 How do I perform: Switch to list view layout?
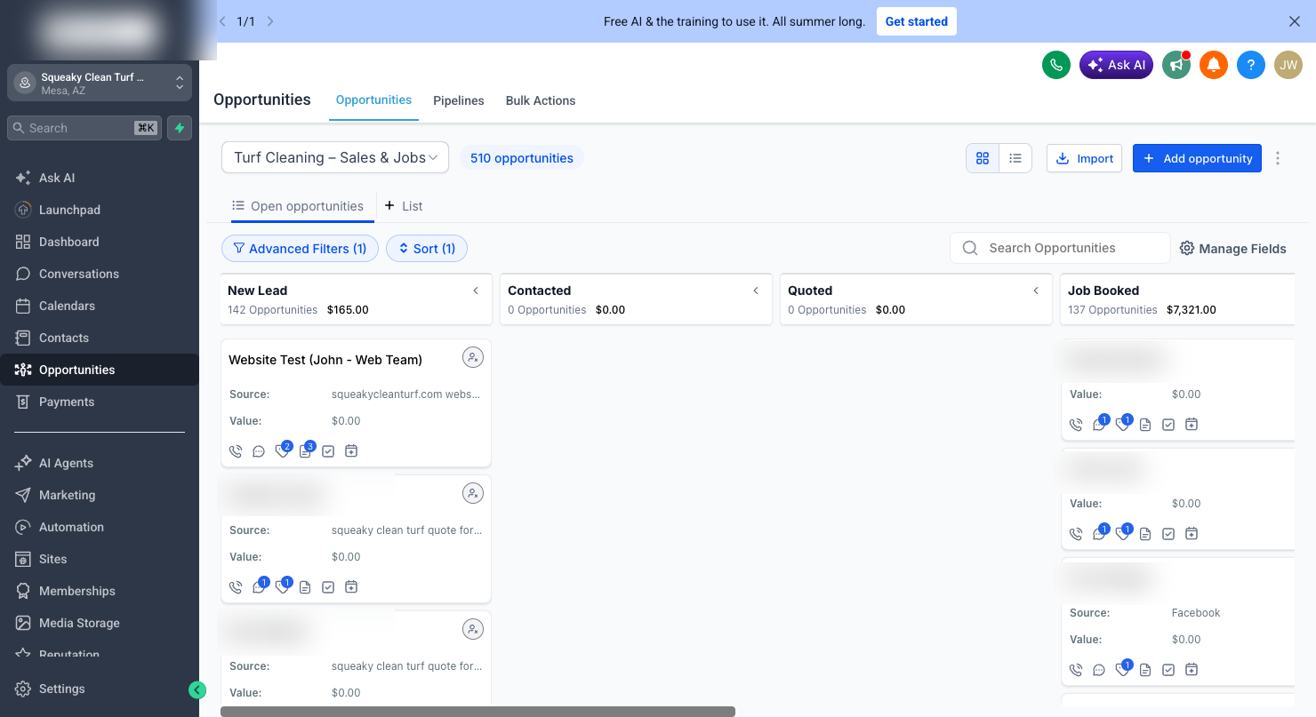[1015, 158]
